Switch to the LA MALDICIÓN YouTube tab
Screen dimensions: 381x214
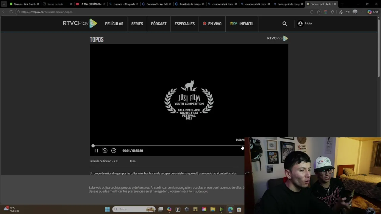click(x=90, y=4)
